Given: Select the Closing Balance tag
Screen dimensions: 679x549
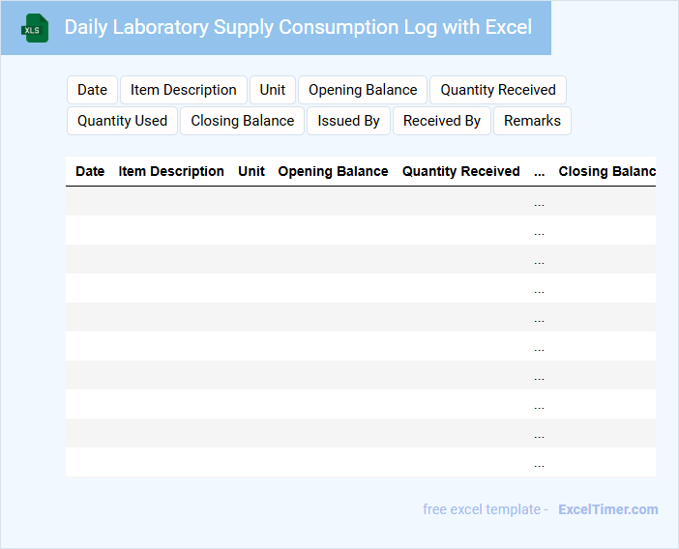Looking at the screenshot, I should (242, 121).
